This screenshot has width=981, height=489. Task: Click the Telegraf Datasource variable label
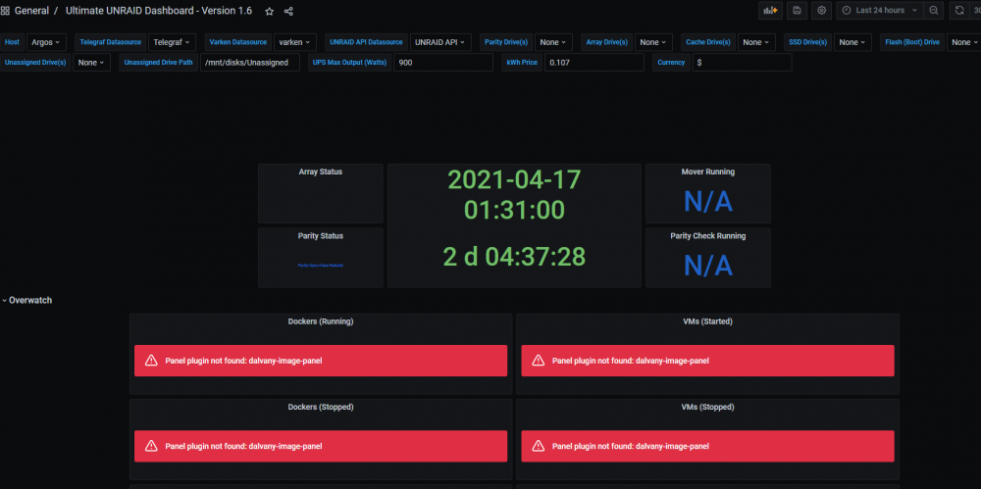click(111, 42)
